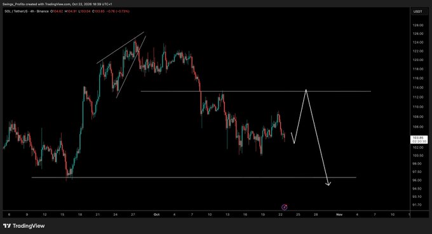Viewport: 432px width, 234px height.
Task: Click the change value -0.76 (-0.73%)
Action: tap(118, 11)
